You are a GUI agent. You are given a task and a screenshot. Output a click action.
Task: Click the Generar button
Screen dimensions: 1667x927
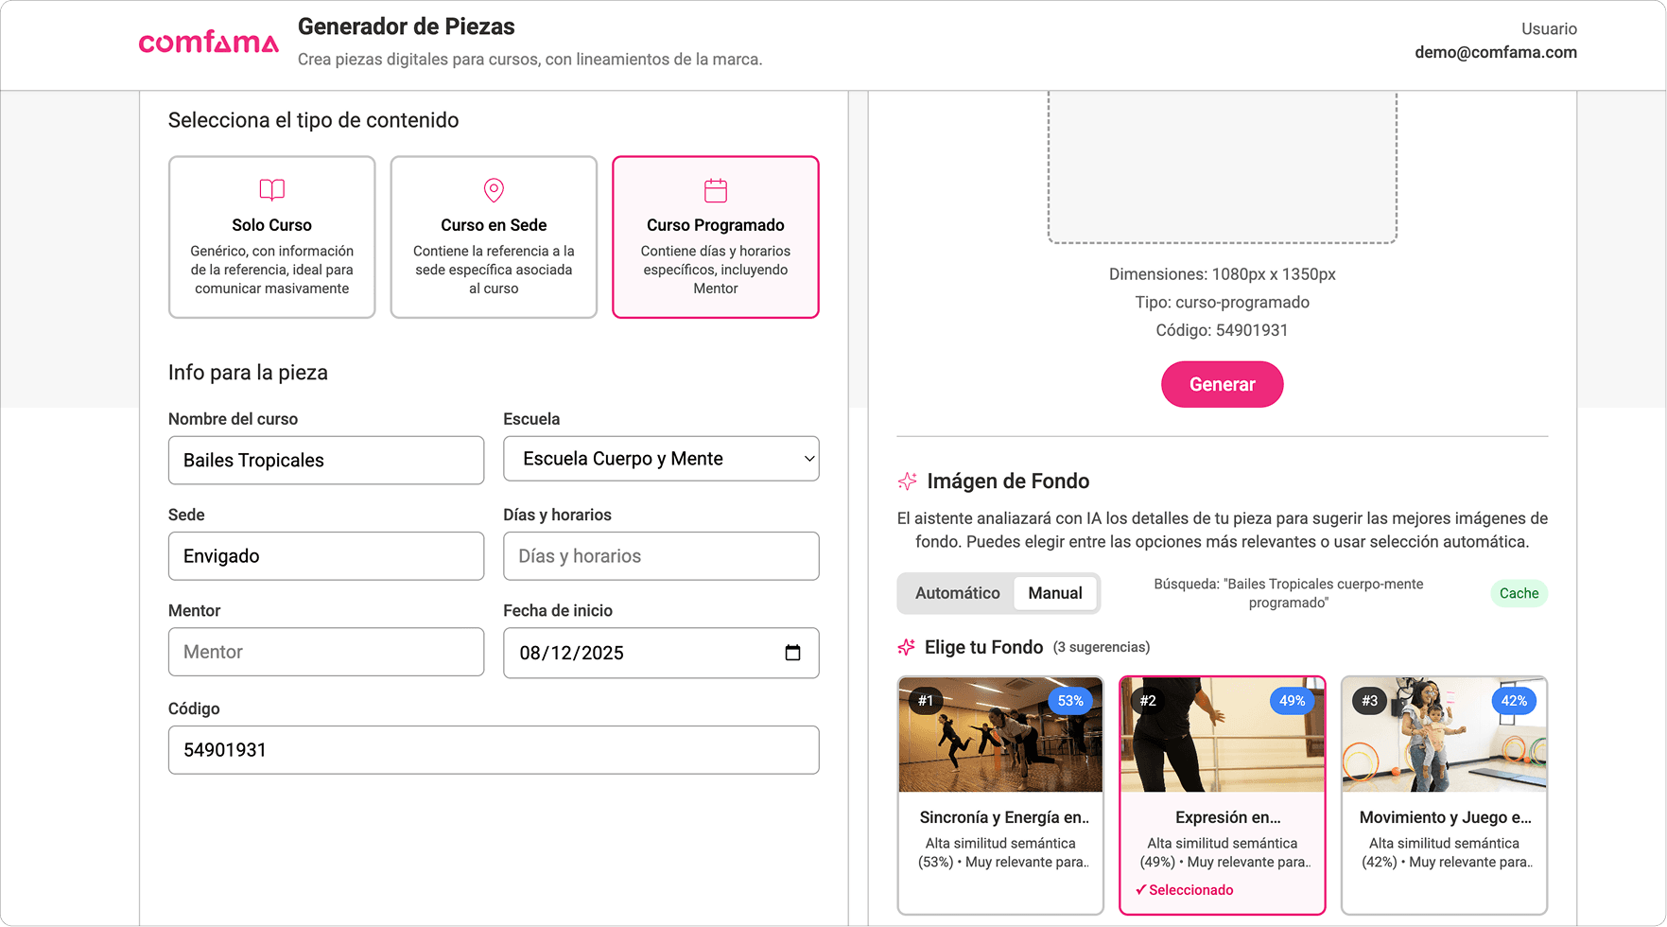[1222, 385]
